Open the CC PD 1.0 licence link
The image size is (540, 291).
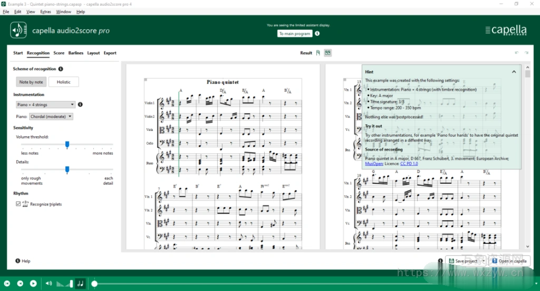[409, 164]
